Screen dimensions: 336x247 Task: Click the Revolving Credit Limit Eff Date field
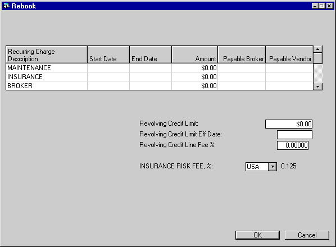click(x=294, y=135)
